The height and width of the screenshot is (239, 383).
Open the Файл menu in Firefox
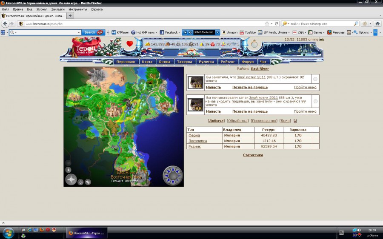[x=6, y=9]
